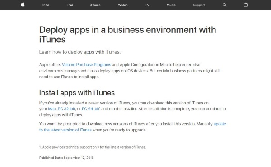This screenshot has height=167, width=271.
Task: Click footnote 'Apple provides technical support only'
Action: [93, 147]
